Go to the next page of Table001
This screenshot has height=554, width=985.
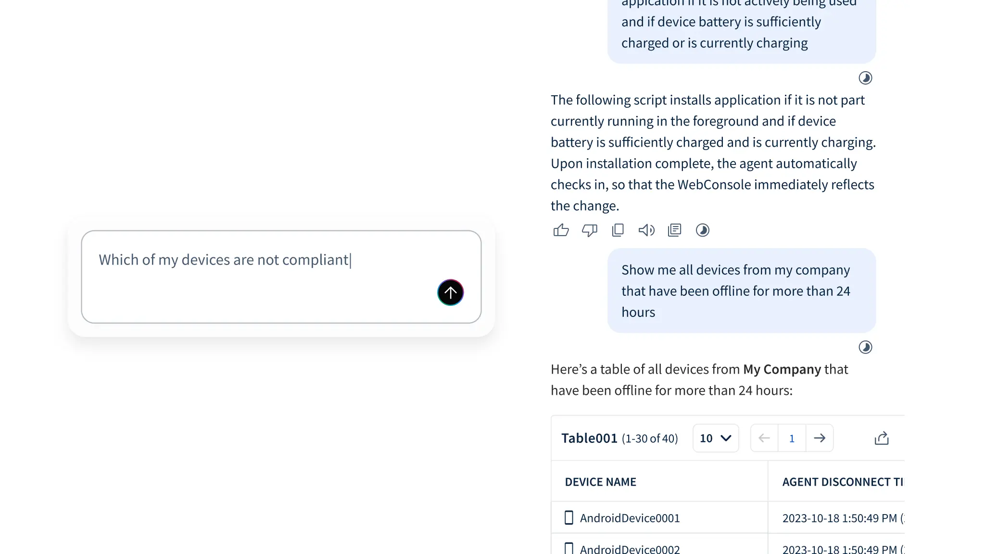(x=820, y=438)
